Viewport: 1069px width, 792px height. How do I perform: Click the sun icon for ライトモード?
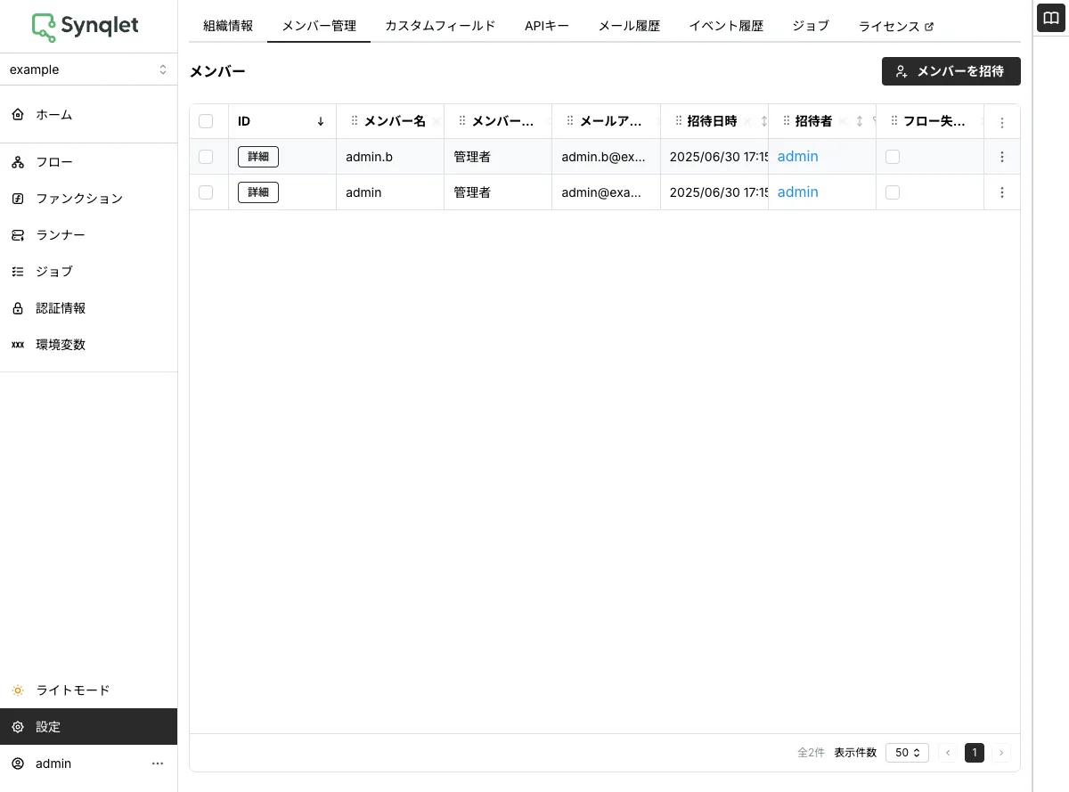pyautogui.click(x=18, y=690)
